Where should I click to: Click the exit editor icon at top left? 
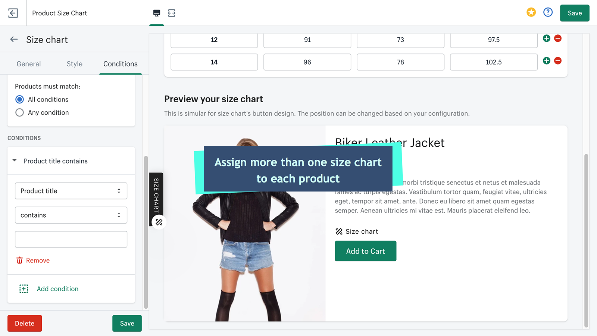13,13
